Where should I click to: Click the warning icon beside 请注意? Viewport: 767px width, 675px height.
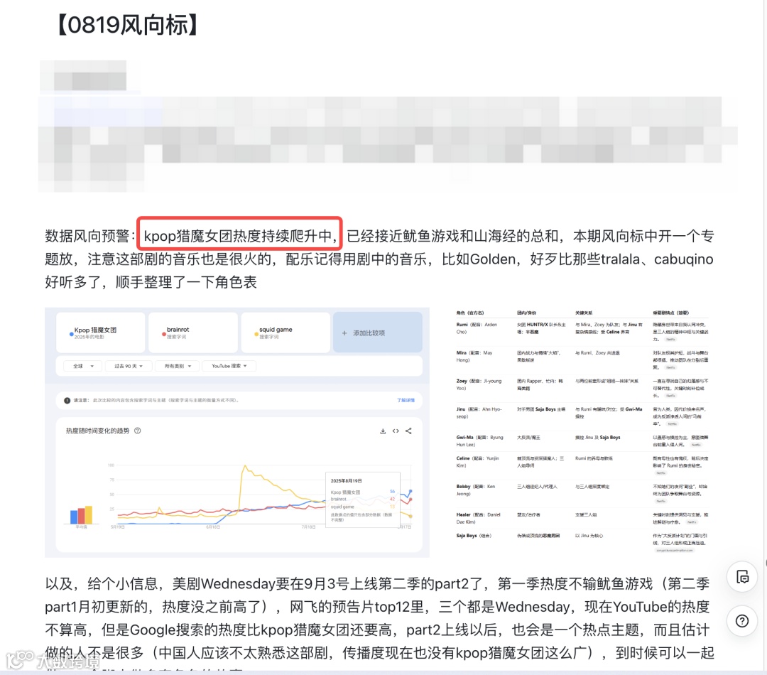tap(67, 401)
